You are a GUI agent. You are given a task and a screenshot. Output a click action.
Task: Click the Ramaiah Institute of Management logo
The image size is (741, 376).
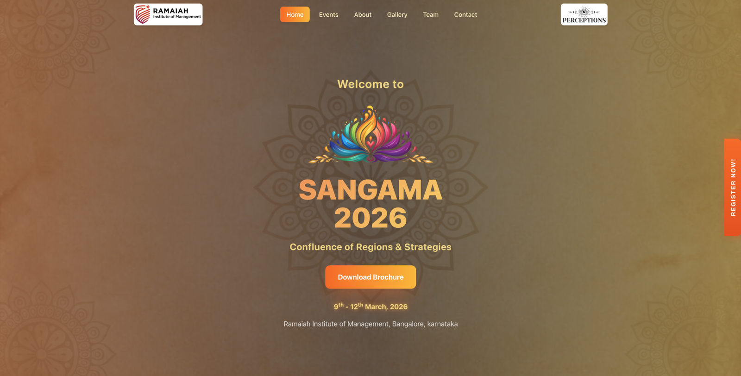168,14
